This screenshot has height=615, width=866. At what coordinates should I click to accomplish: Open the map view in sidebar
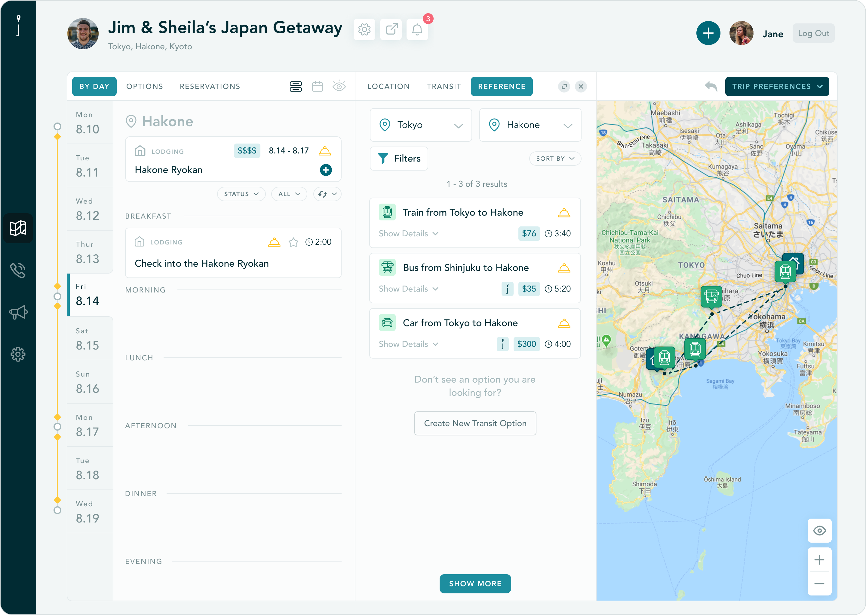click(x=18, y=228)
